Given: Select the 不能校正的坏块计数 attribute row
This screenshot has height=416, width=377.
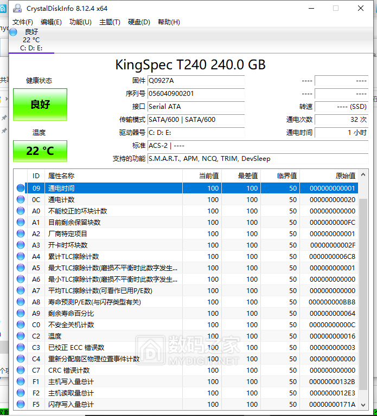Looking at the screenshot, I should pyautogui.click(x=186, y=211).
